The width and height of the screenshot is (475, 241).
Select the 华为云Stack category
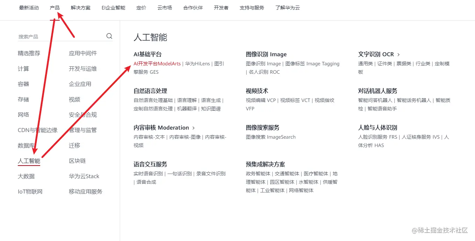click(84, 176)
